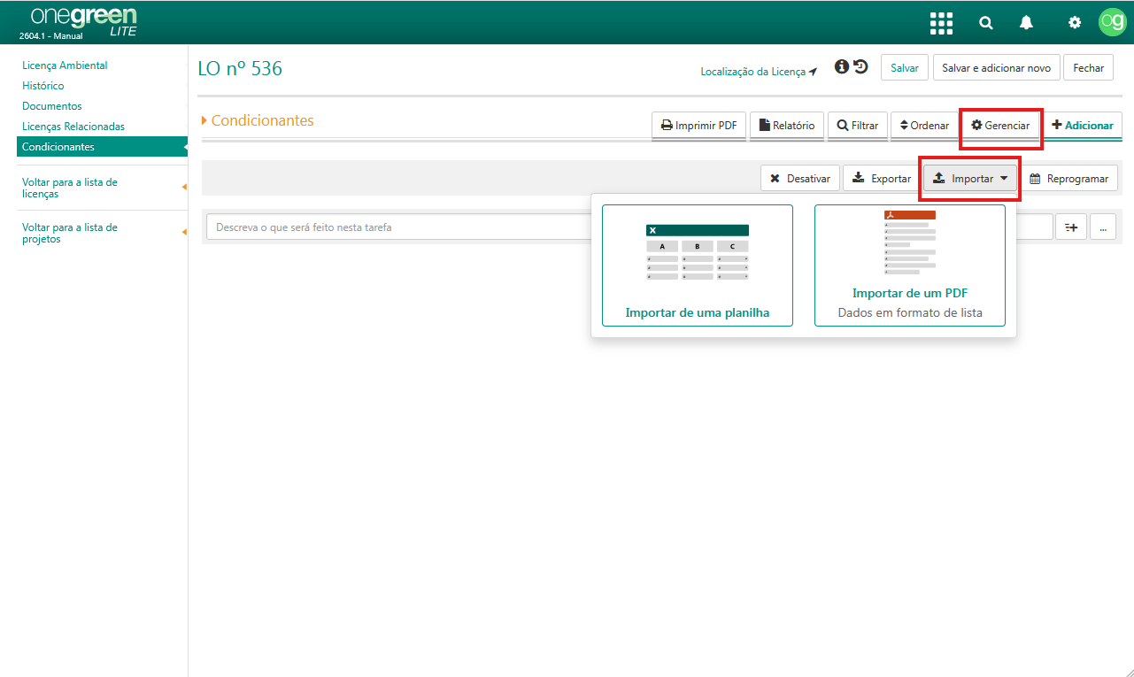Click the Gerenciar button
The width and height of the screenshot is (1134, 677).
(1000, 126)
